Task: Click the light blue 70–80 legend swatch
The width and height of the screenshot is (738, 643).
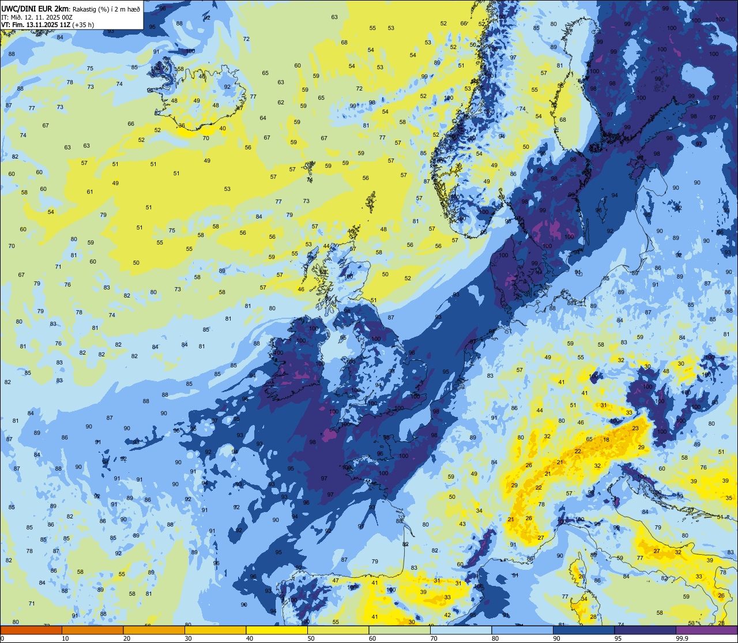Action: click(461, 630)
